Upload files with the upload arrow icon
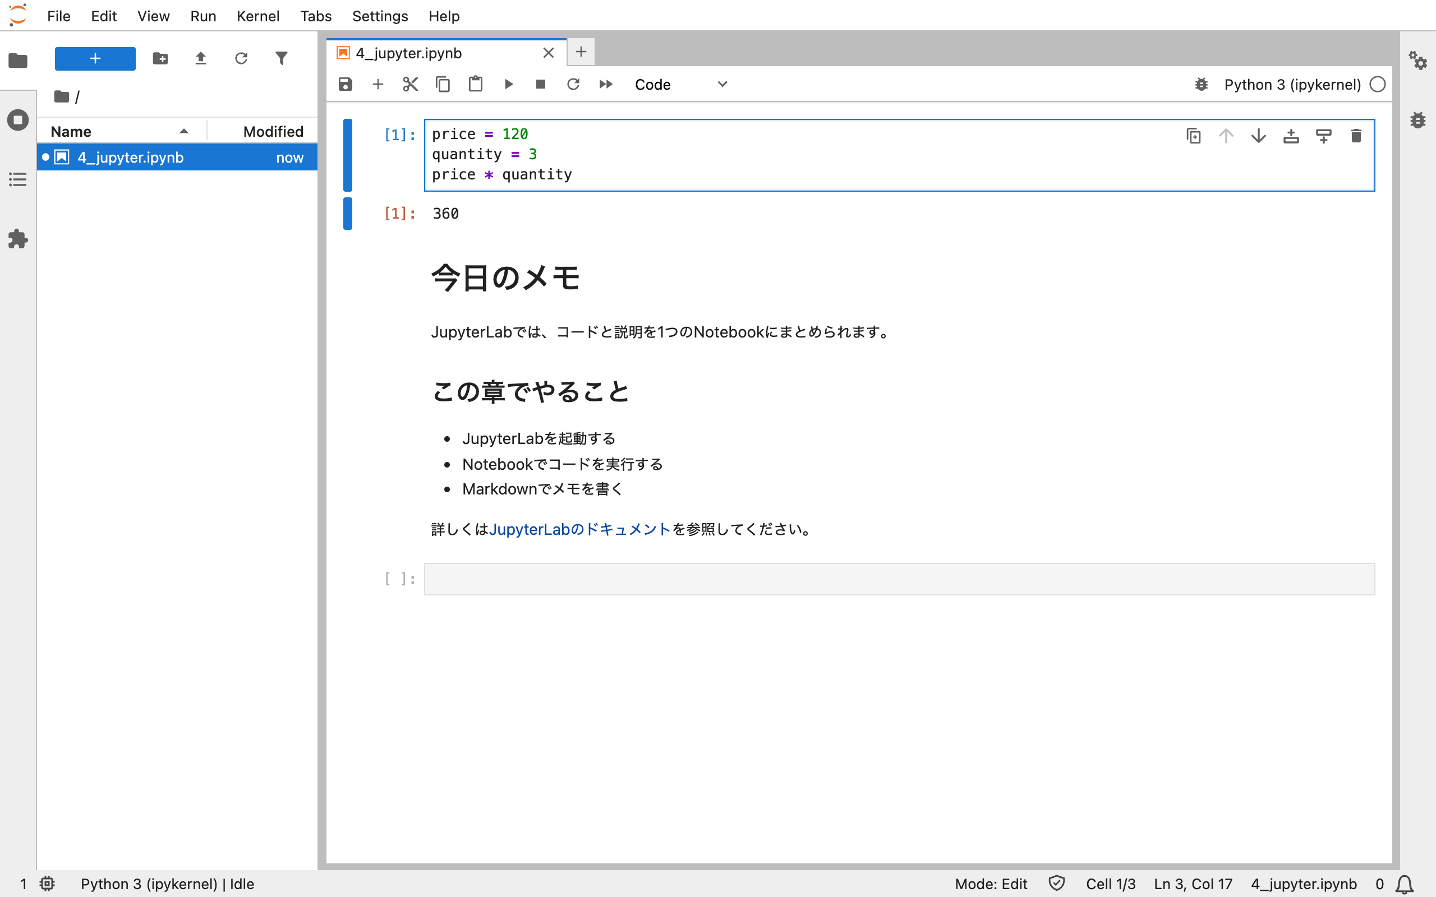The height and width of the screenshot is (897, 1436). (x=201, y=58)
